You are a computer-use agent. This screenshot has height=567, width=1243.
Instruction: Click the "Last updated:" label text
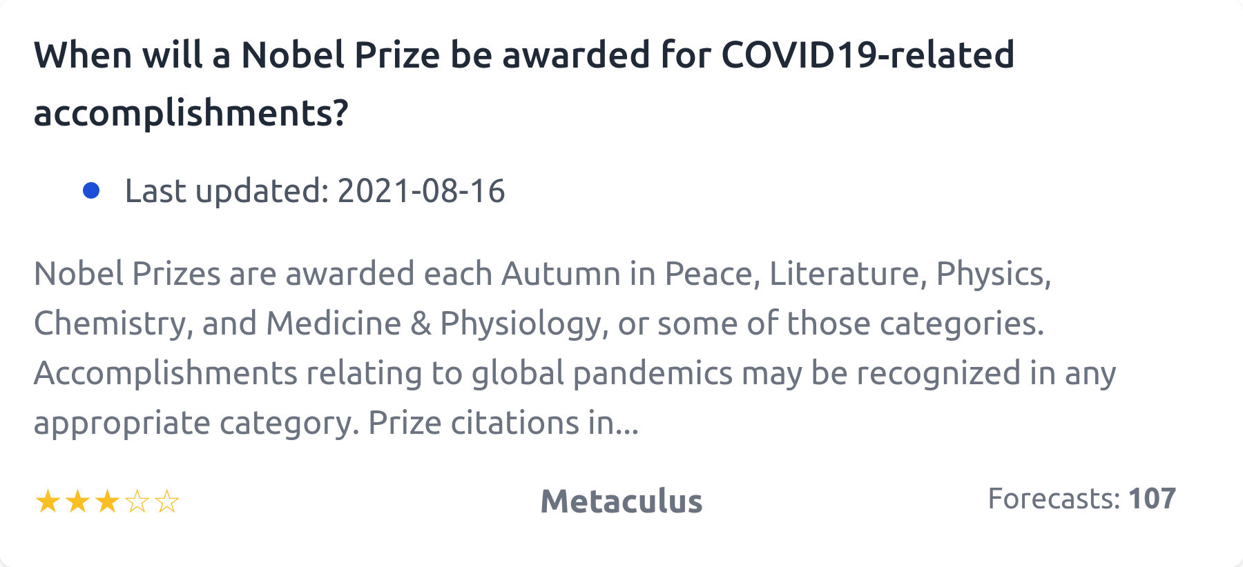(x=227, y=191)
